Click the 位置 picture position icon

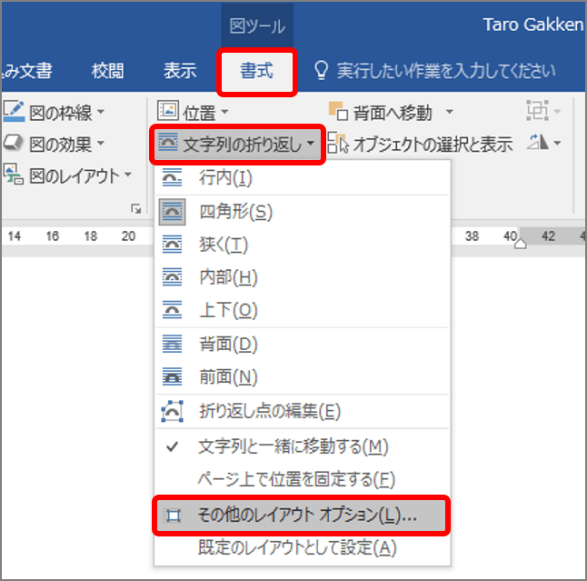click(x=168, y=111)
